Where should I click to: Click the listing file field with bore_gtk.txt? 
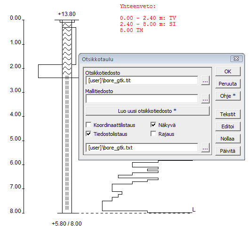pos(142,148)
